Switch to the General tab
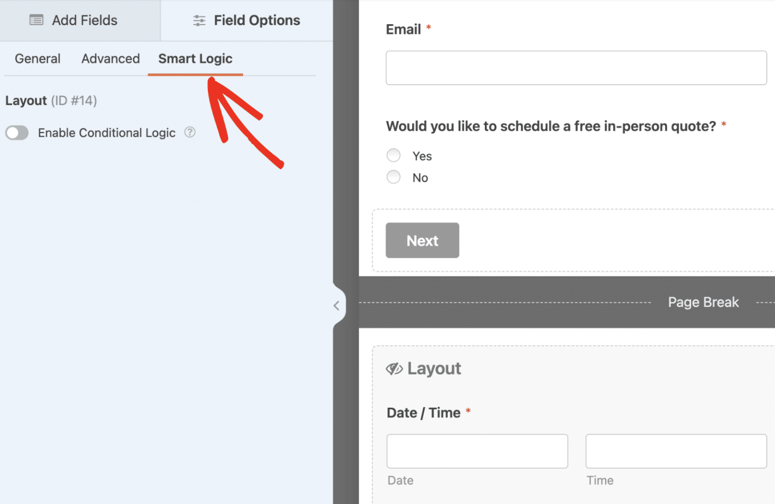Viewport: 775px width, 504px height. pos(37,59)
